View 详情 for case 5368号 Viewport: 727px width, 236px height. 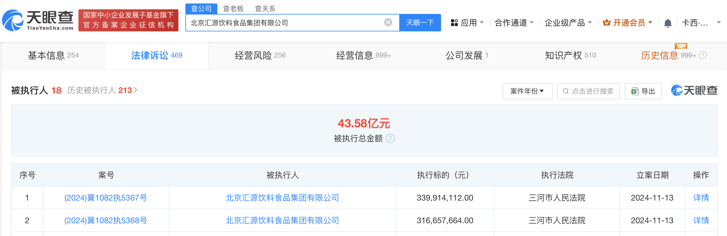pos(701,220)
